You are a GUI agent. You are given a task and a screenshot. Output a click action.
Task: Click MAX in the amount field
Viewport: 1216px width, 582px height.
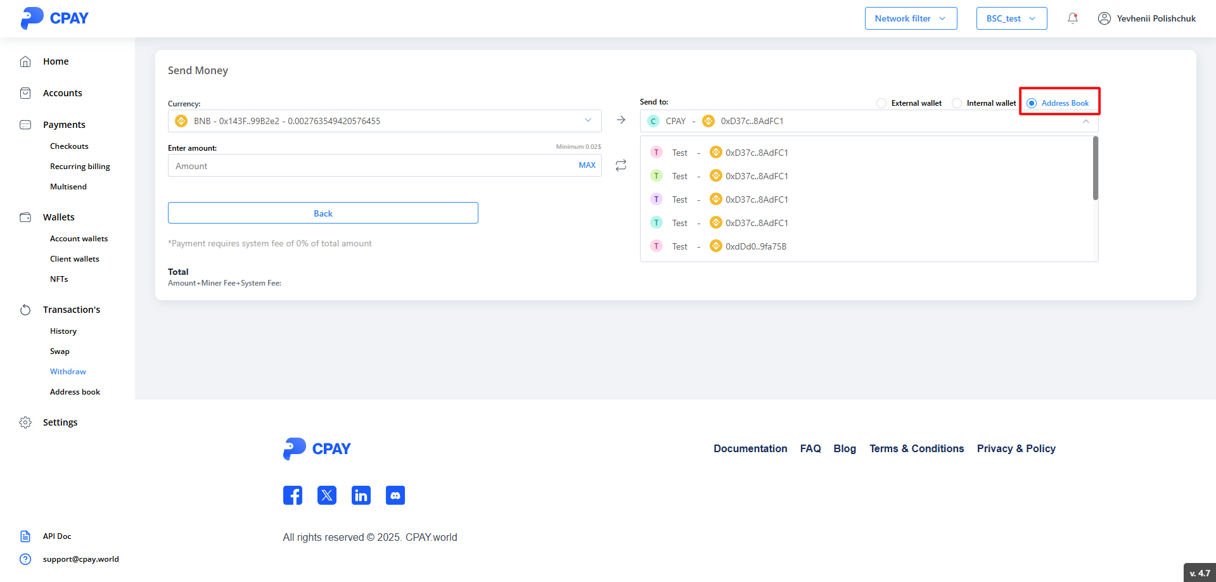[587, 165]
